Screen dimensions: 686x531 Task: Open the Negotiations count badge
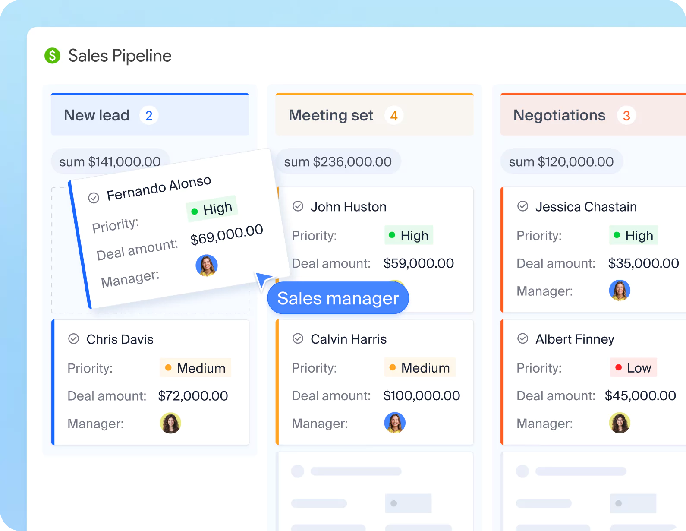626,115
